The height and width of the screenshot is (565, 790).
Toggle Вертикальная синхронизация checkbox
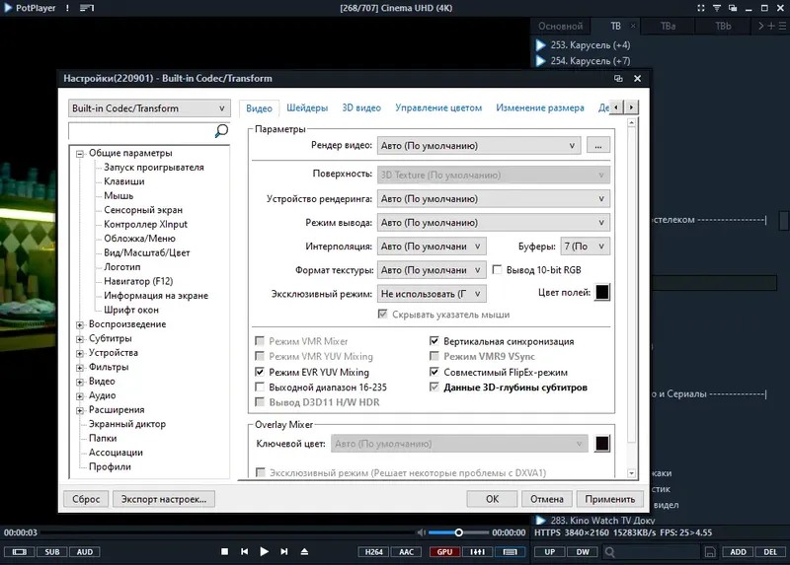[x=434, y=341]
